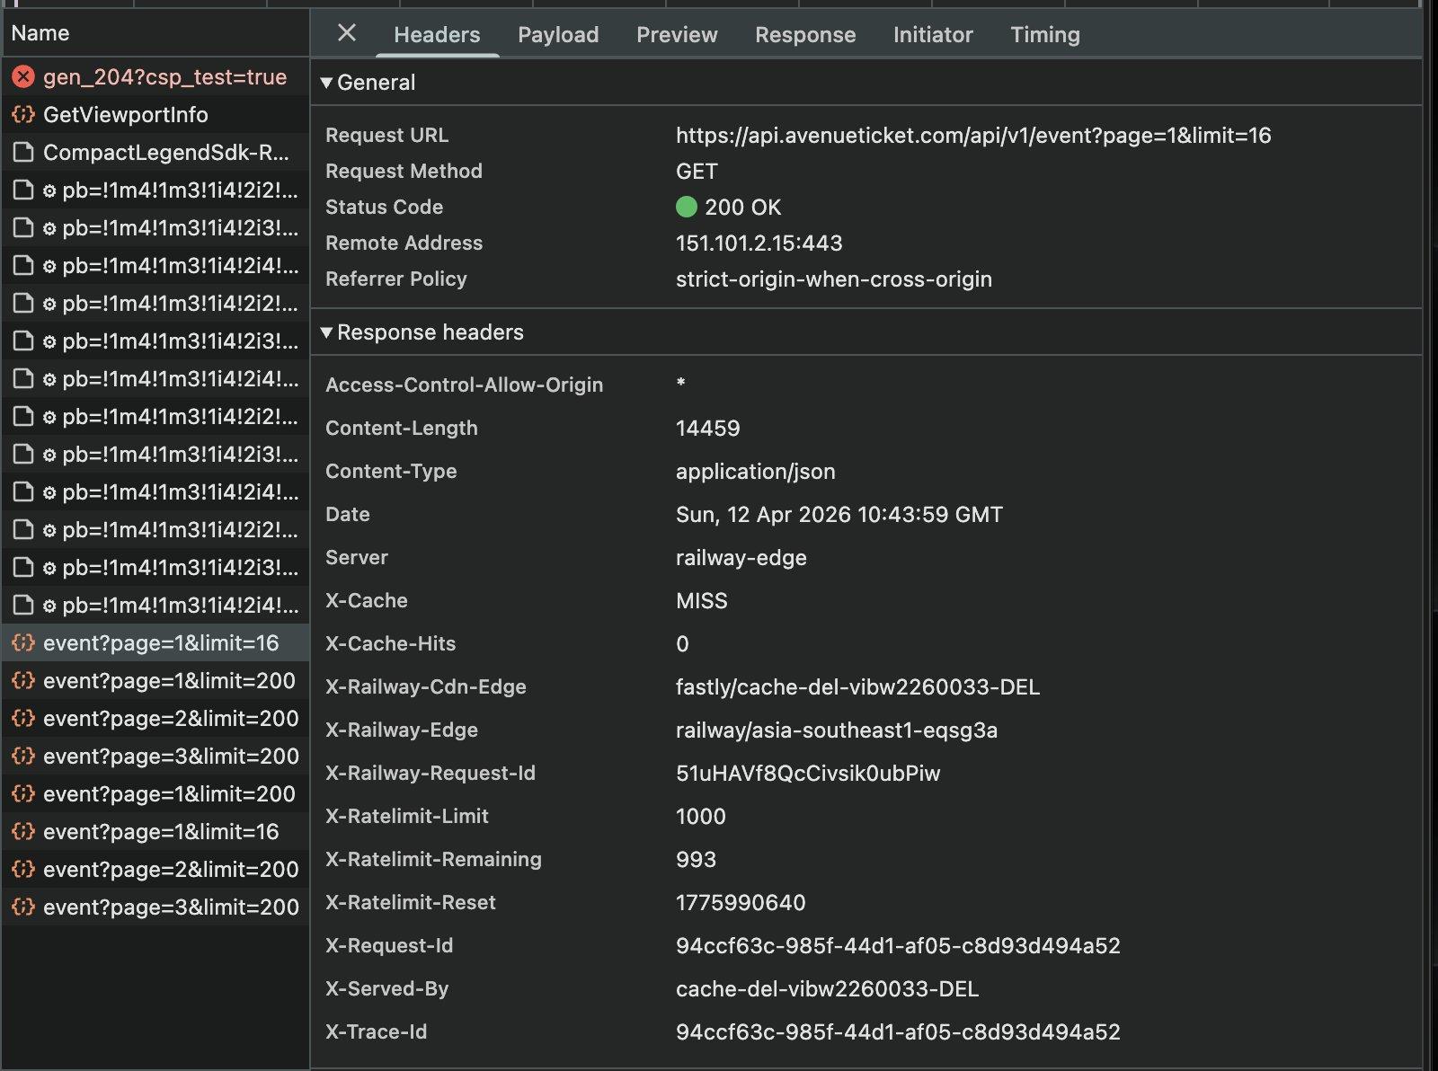Select the GetViewportInfo request

coord(155,115)
